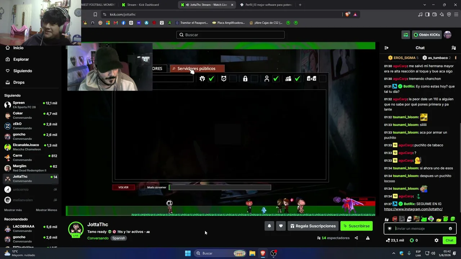Collapse the chat panel with arrow icon
This screenshot has height=259, width=461.
point(386,48)
